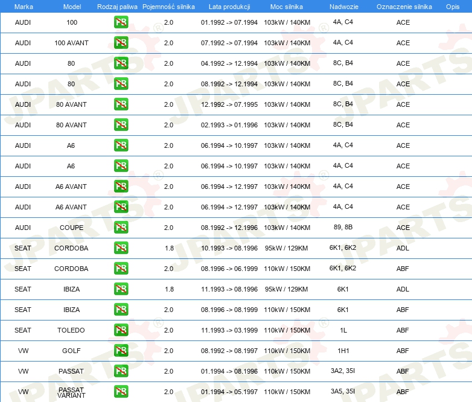The width and height of the screenshot is (472, 402).
Task: Click the Nadwozie column header
Action: click(x=344, y=7)
